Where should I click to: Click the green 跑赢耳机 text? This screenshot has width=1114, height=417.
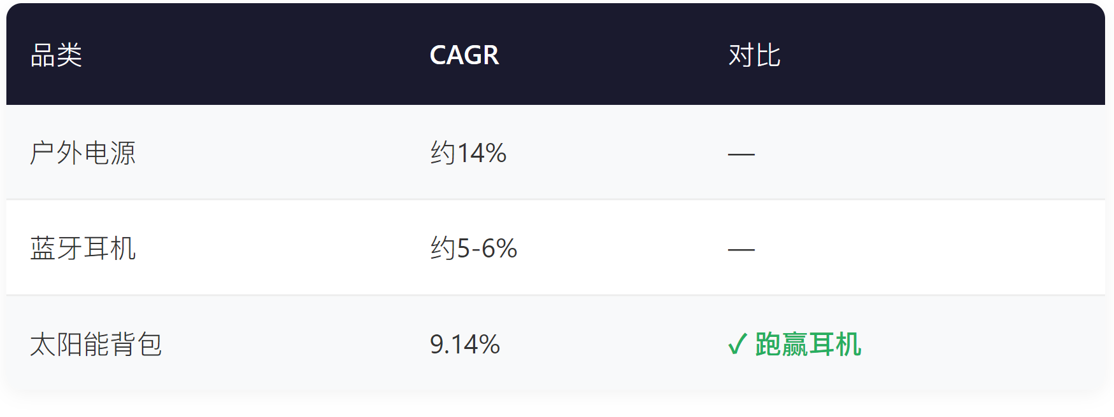(808, 345)
